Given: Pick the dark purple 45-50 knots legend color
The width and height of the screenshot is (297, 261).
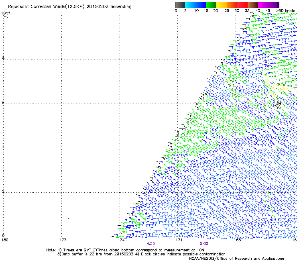Looking at the screenshot, I should tap(274, 5).
